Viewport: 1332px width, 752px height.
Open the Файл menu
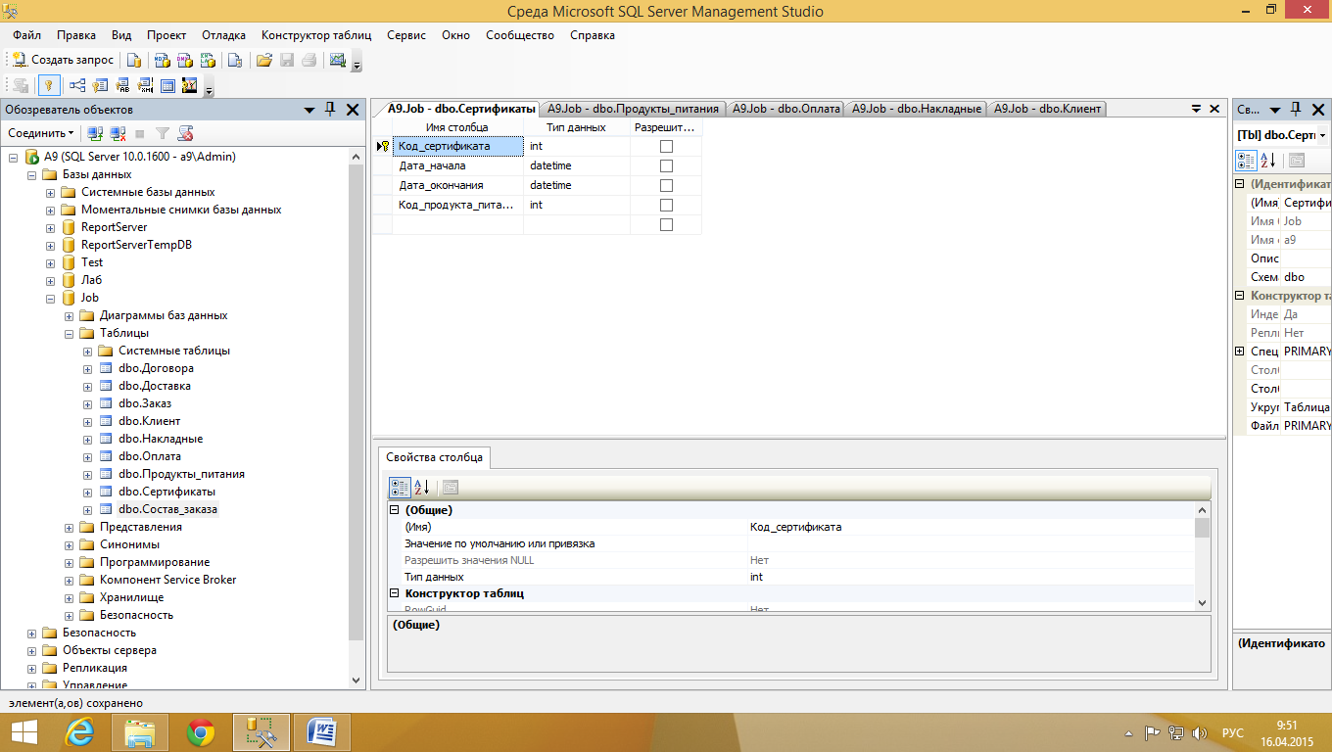click(x=26, y=35)
